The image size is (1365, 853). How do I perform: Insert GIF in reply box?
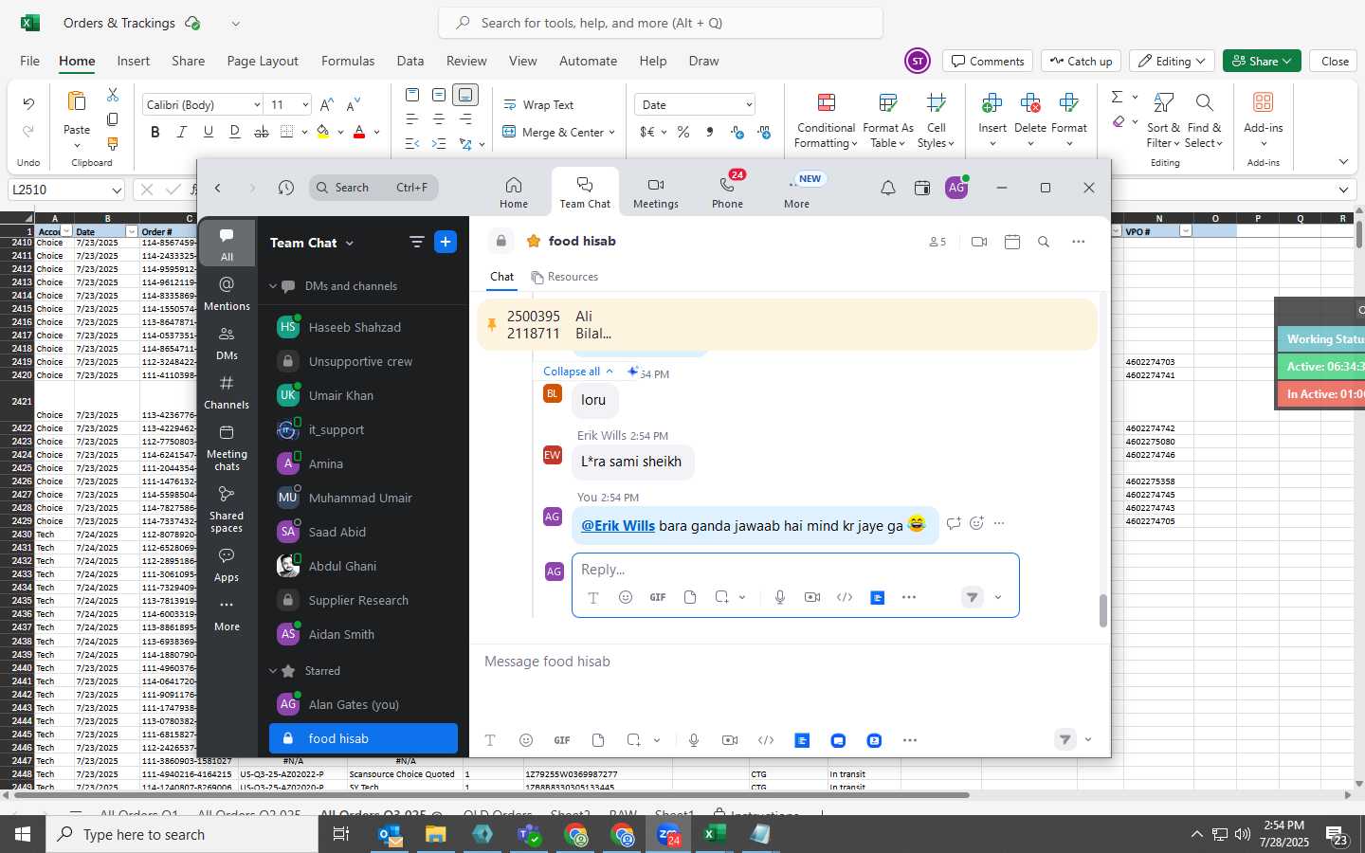pos(657,597)
